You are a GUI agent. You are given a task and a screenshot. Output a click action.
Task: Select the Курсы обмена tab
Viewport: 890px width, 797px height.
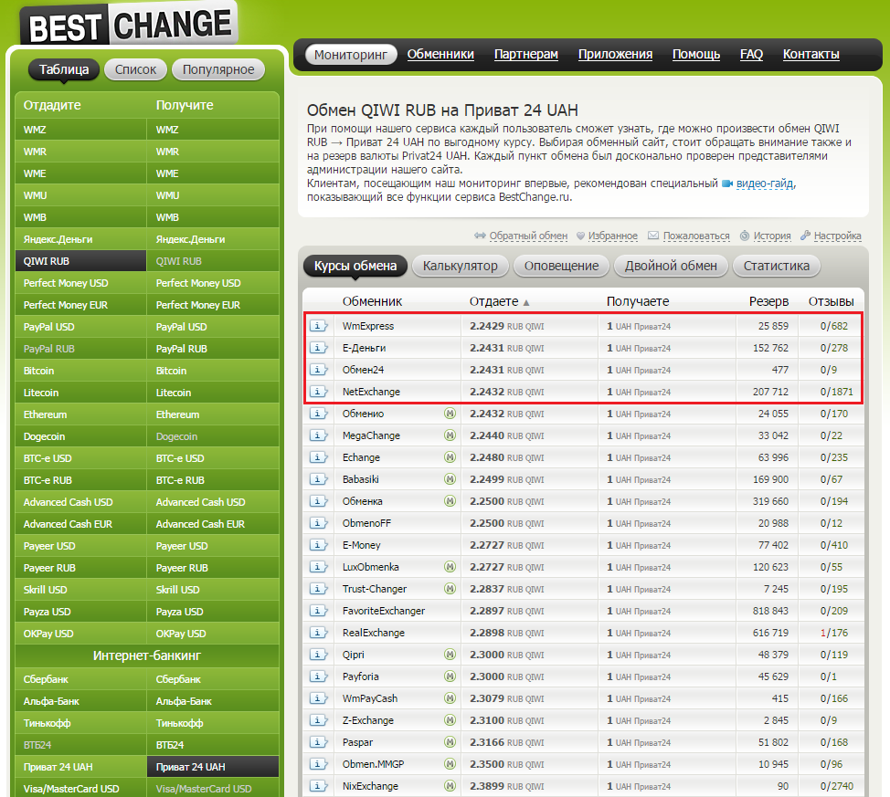pyautogui.click(x=355, y=266)
